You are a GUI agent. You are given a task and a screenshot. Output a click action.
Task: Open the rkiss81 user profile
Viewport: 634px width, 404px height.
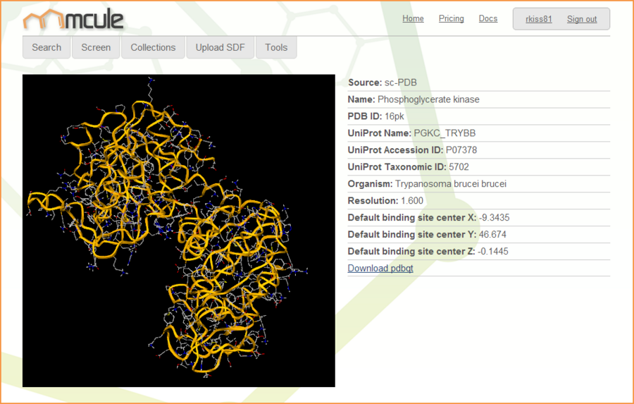[538, 19]
